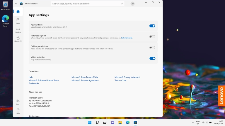
Task: Click the ENG UK language indicator
Action: pos(198,123)
